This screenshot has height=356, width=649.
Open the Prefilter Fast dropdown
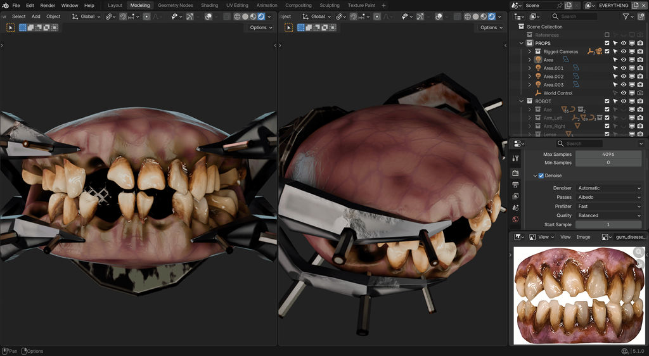(609, 207)
